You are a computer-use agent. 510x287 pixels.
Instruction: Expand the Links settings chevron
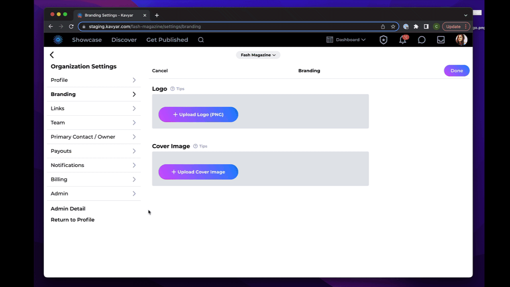pyautogui.click(x=134, y=108)
